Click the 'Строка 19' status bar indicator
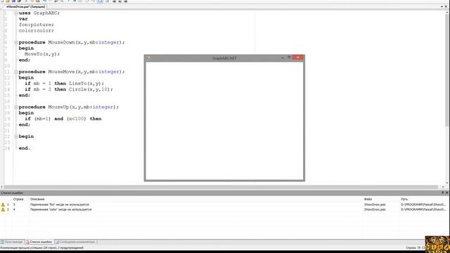450x253 pixels. 413,248
